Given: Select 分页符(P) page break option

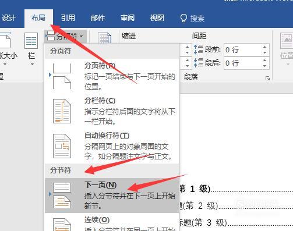Looking at the screenshot, I should (112, 76).
